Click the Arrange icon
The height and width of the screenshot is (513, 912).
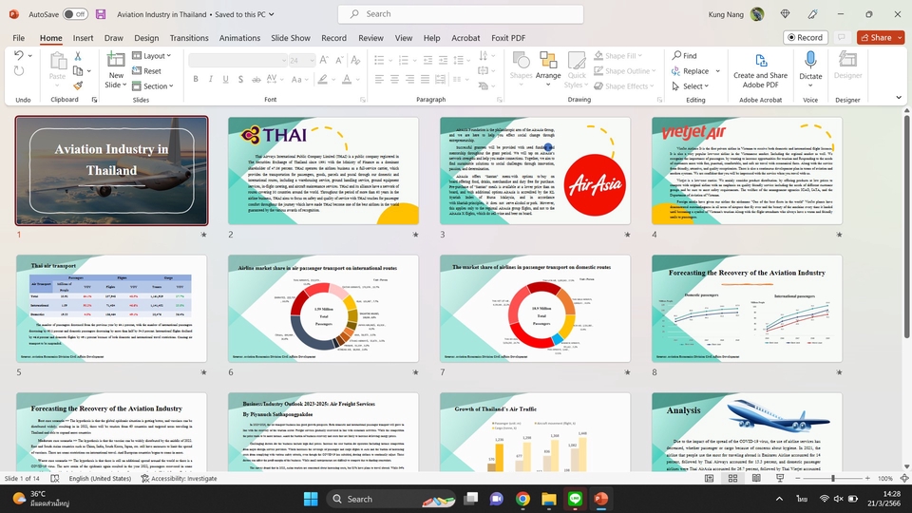548,68
